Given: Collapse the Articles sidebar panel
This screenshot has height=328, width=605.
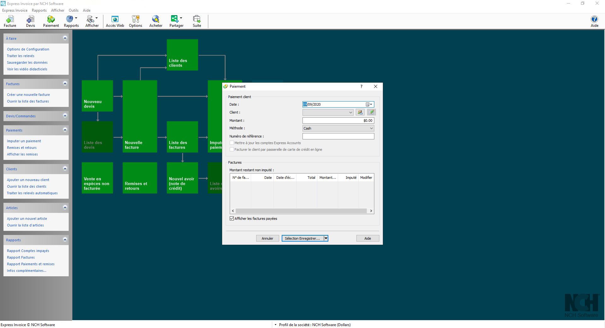Looking at the screenshot, I should point(65,208).
